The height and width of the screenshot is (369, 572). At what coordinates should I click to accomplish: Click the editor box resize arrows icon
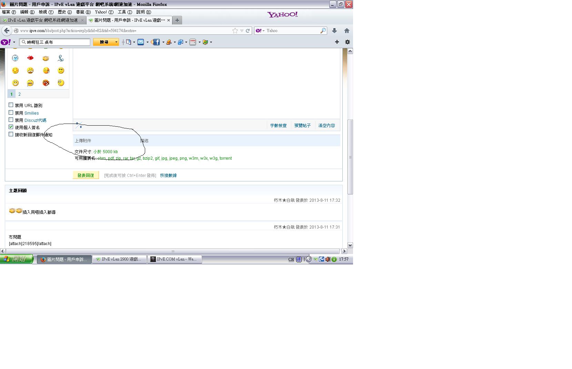pyautogui.click(x=79, y=125)
